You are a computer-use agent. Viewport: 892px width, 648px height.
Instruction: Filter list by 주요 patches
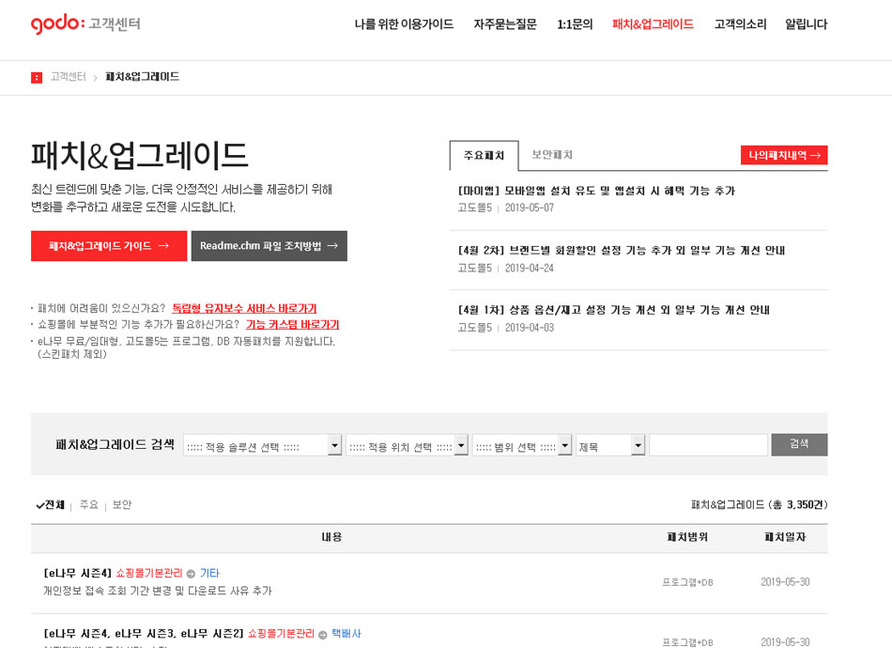pyautogui.click(x=88, y=505)
